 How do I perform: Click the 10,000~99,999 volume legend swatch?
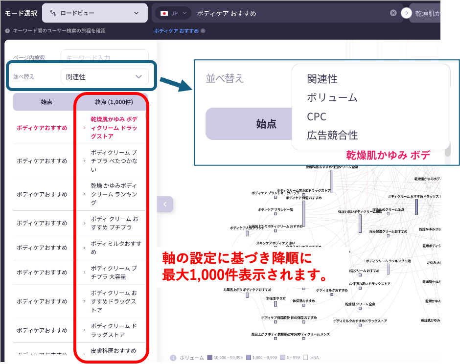[x=209, y=358]
